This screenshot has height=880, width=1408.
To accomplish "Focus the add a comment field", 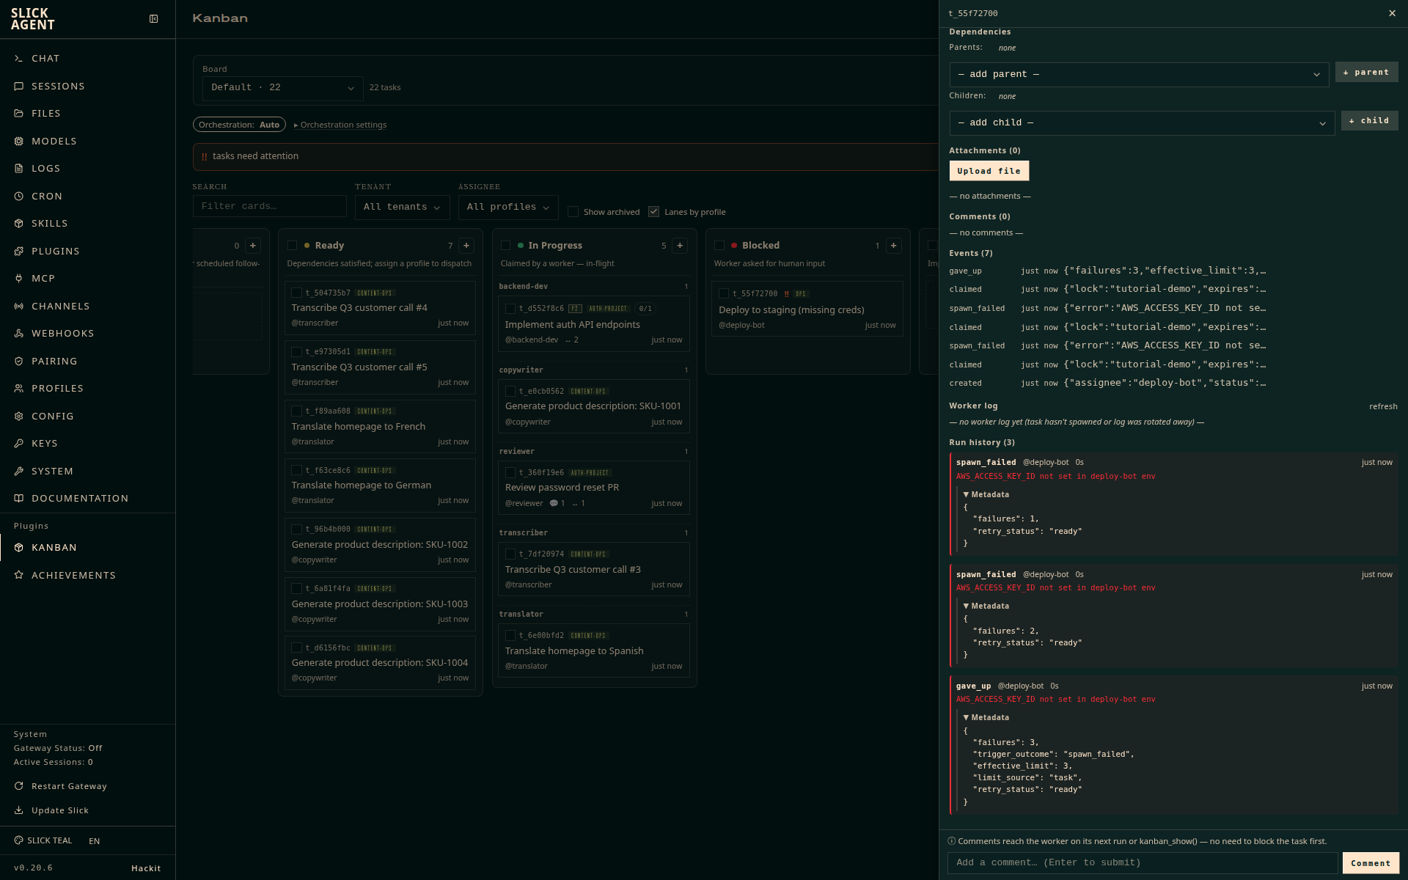I will (x=1143, y=863).
